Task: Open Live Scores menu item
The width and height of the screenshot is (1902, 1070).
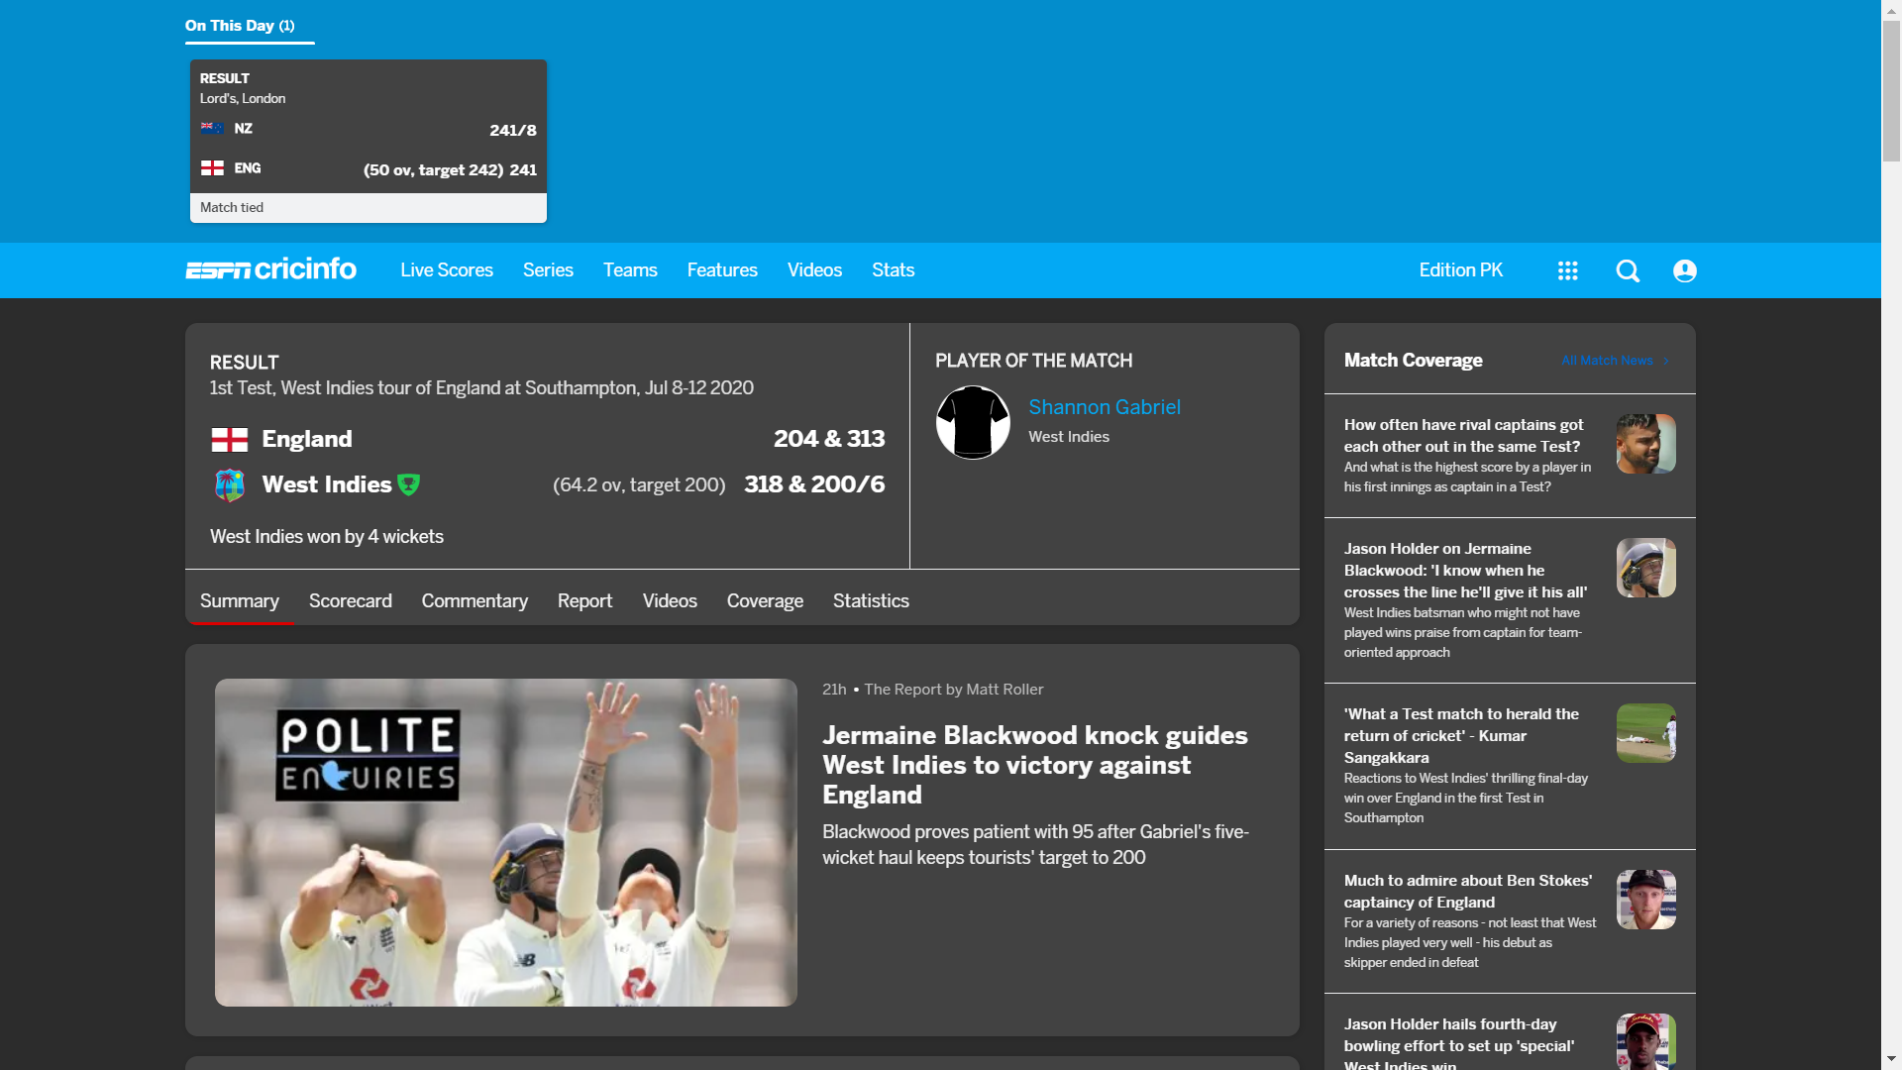Action: [446, 270]
